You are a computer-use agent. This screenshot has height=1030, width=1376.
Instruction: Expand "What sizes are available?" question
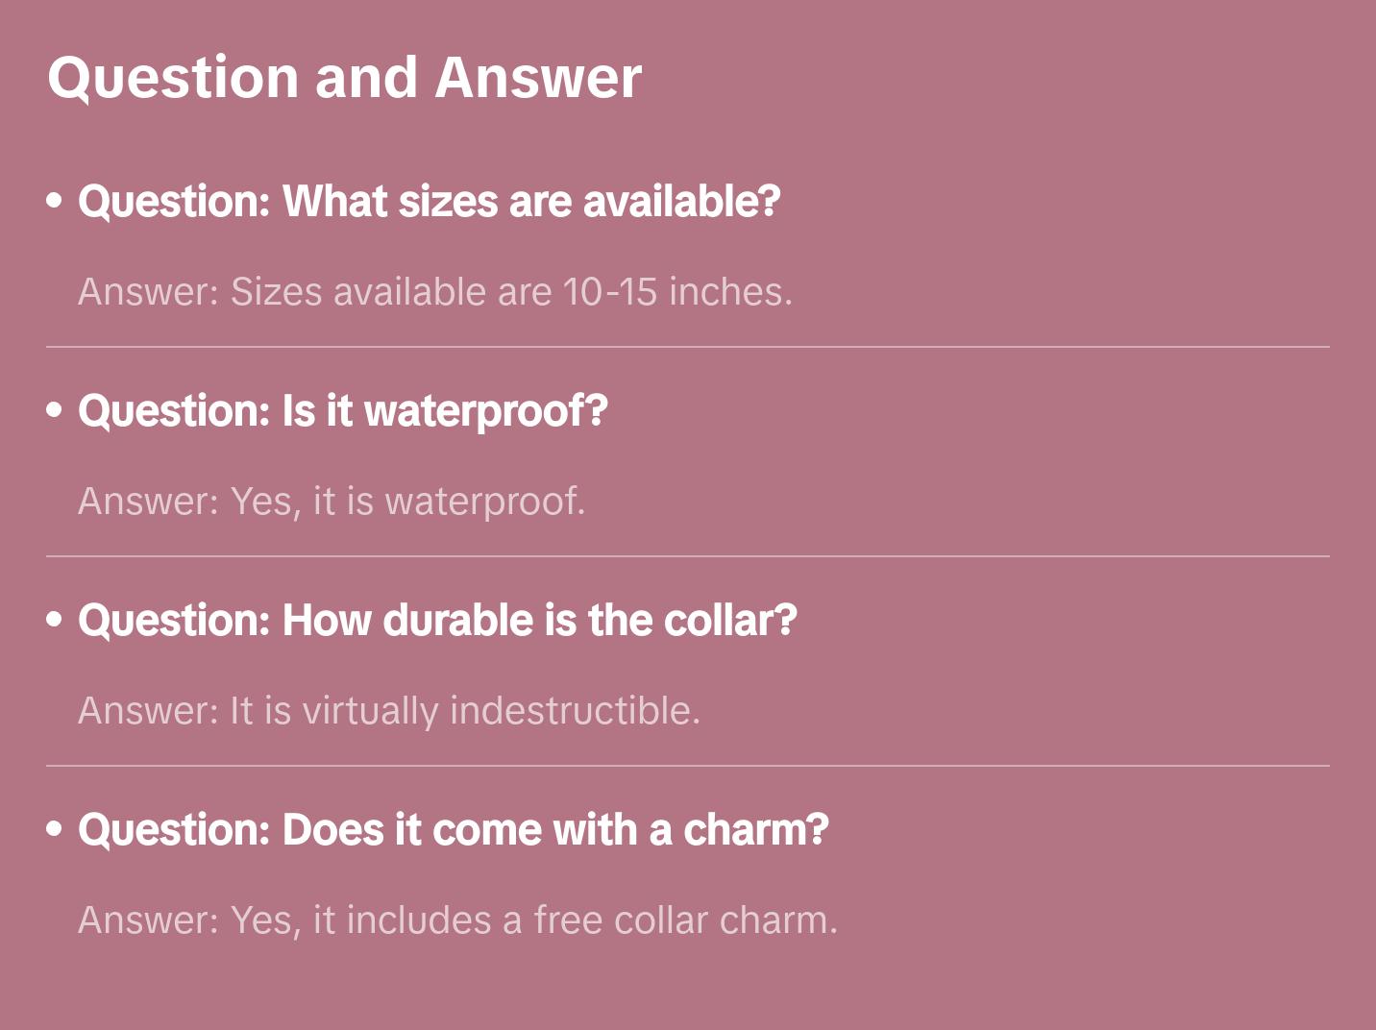click(x=429, y=202)
